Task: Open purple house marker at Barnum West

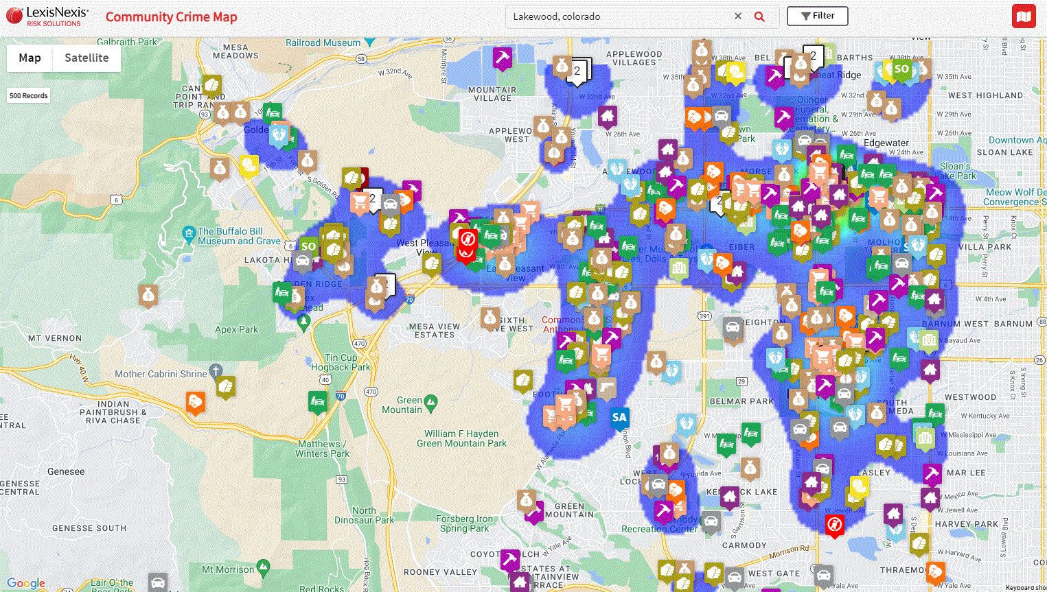Action: point(934,300)
